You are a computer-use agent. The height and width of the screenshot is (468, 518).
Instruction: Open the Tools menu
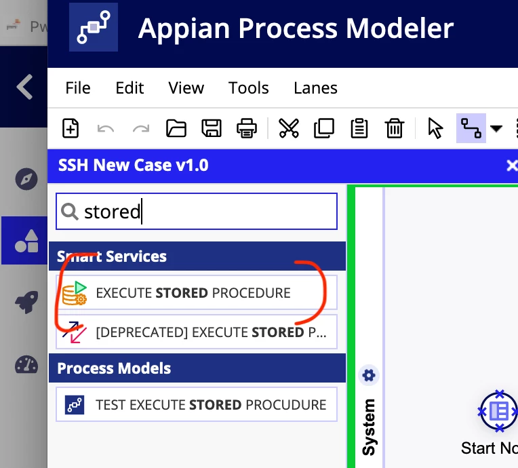pos(248,88)
